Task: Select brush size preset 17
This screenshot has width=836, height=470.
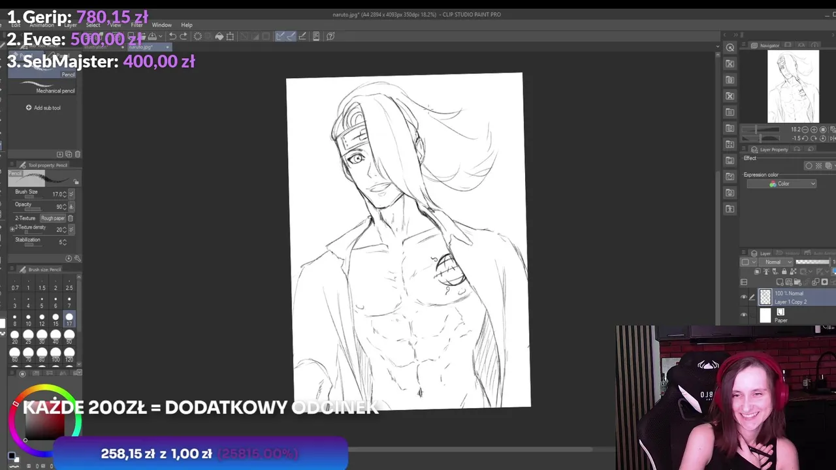Action: 69,319
